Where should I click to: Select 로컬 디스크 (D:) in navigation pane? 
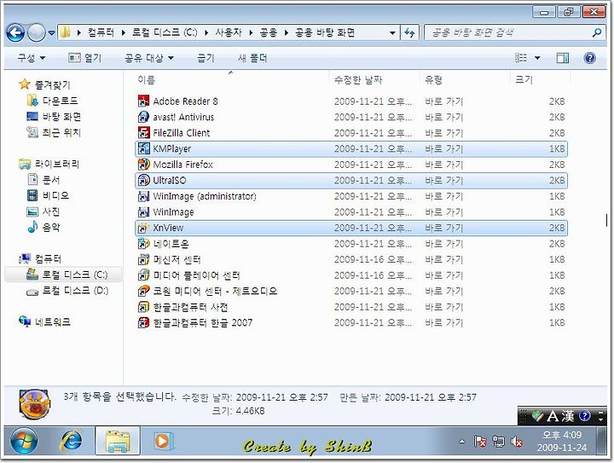point(67,291)
